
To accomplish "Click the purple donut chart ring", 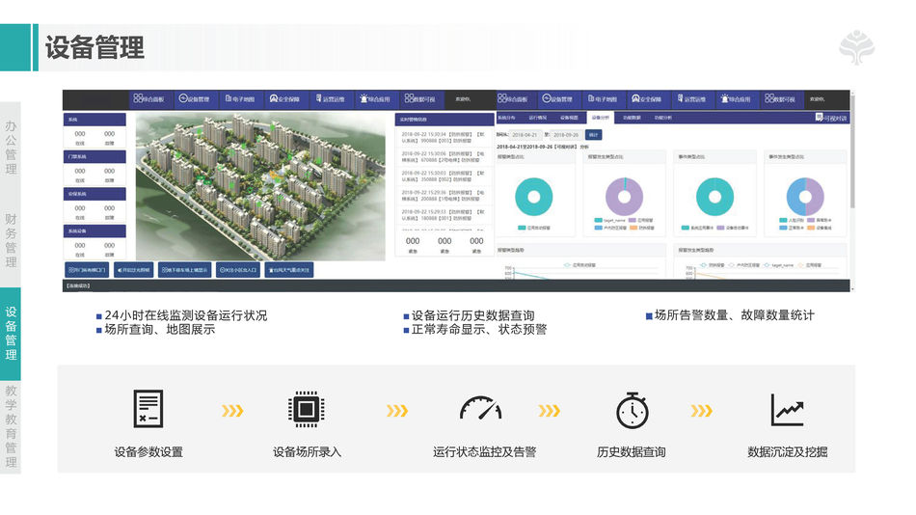I will tap(624, 197).
